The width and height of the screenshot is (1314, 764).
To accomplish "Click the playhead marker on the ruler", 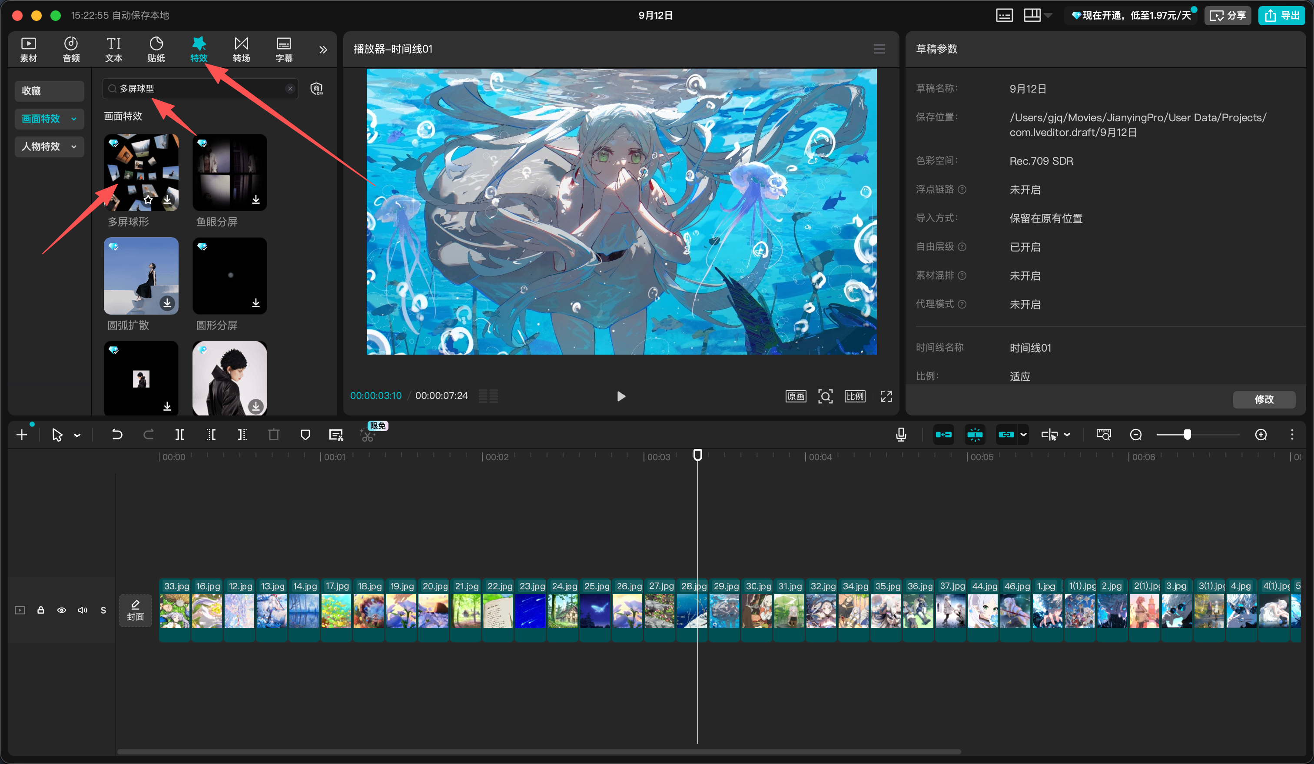I will pyautogui.click(x=698, y=455).
